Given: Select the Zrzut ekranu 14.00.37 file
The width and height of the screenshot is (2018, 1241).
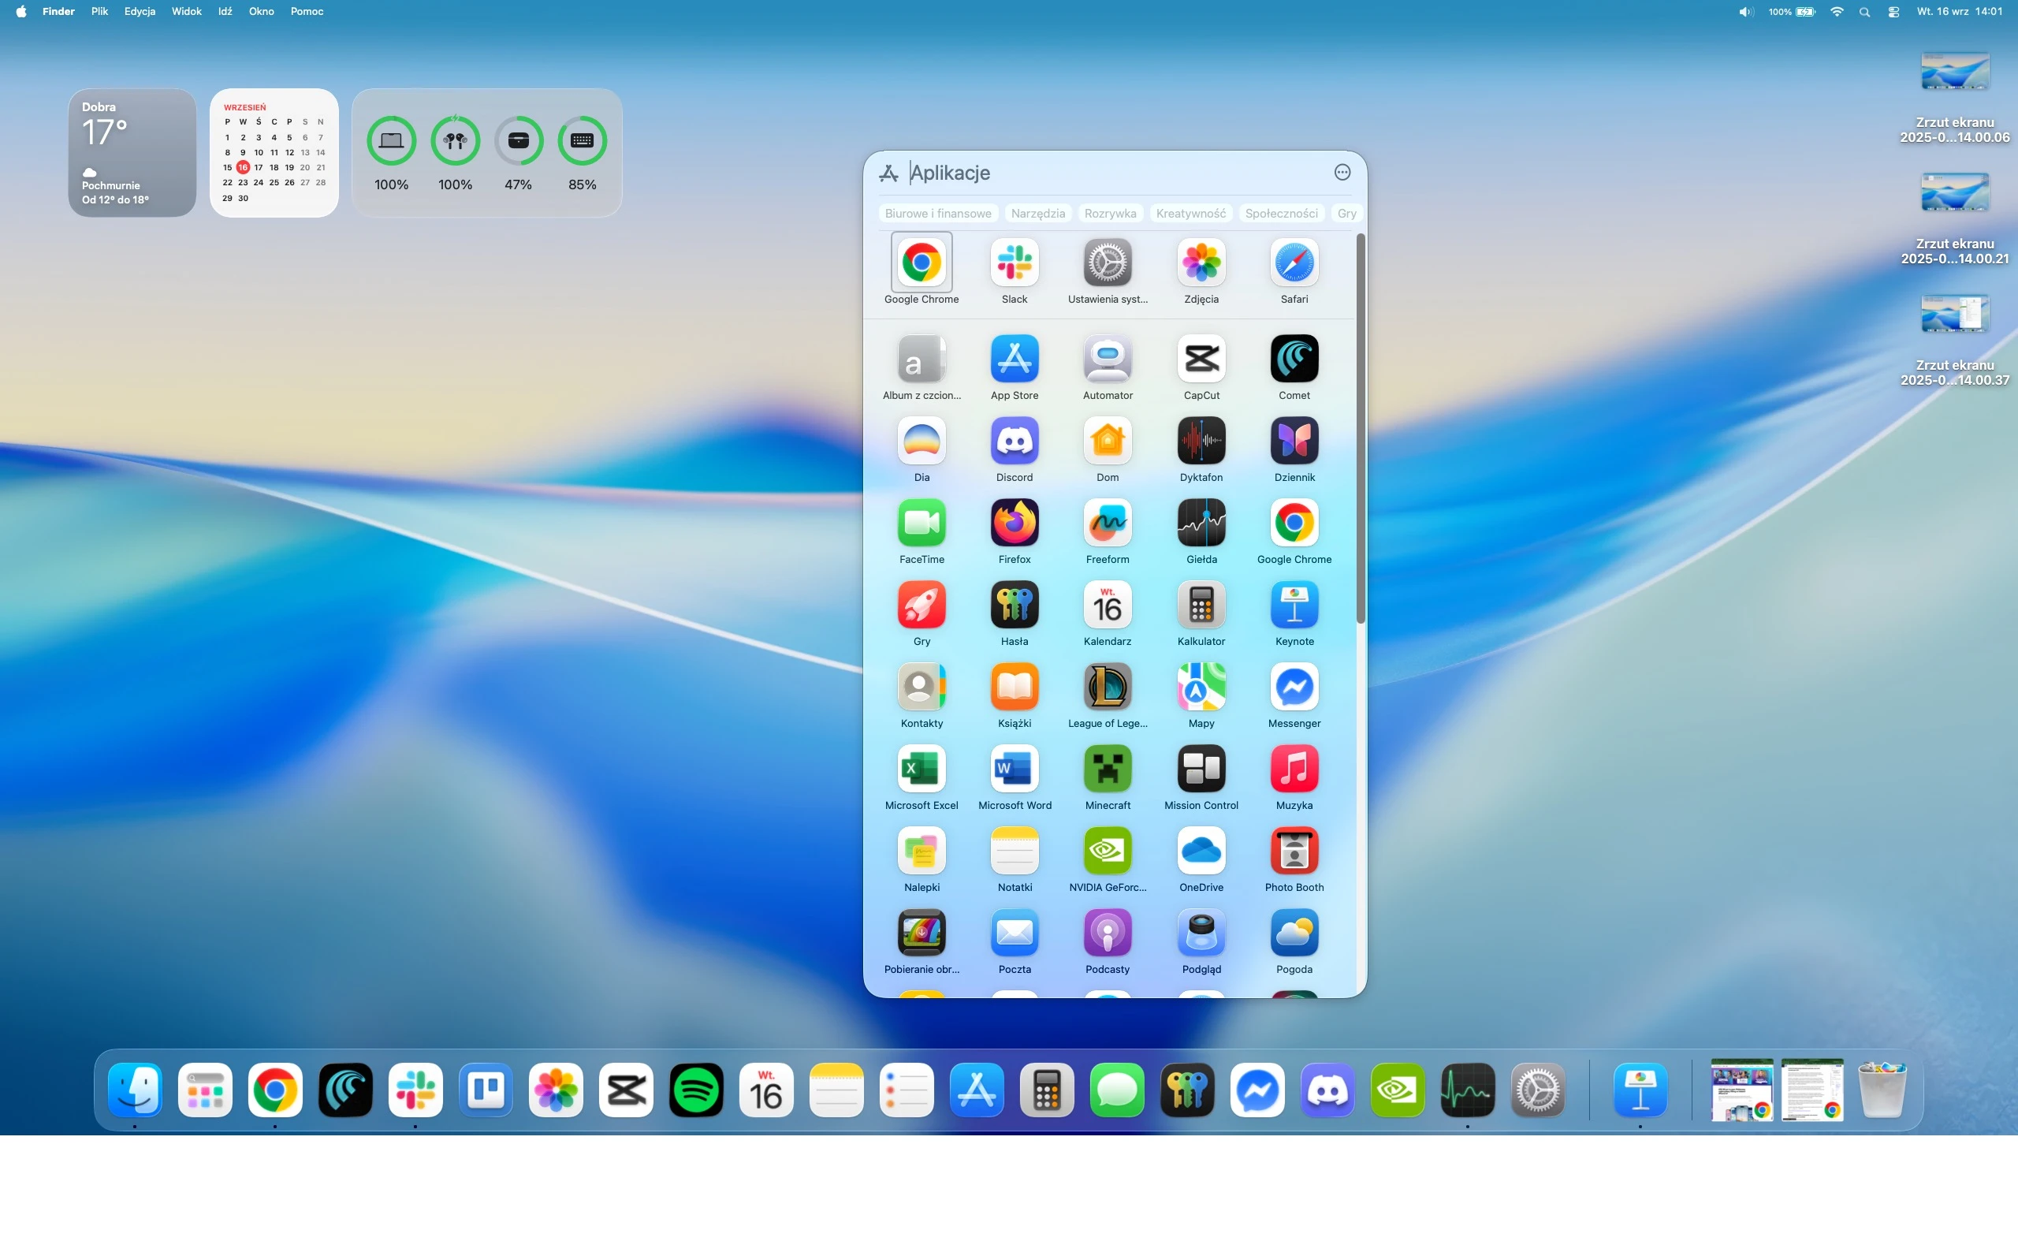Looking at the screenshot, I should coord(1955,341).
